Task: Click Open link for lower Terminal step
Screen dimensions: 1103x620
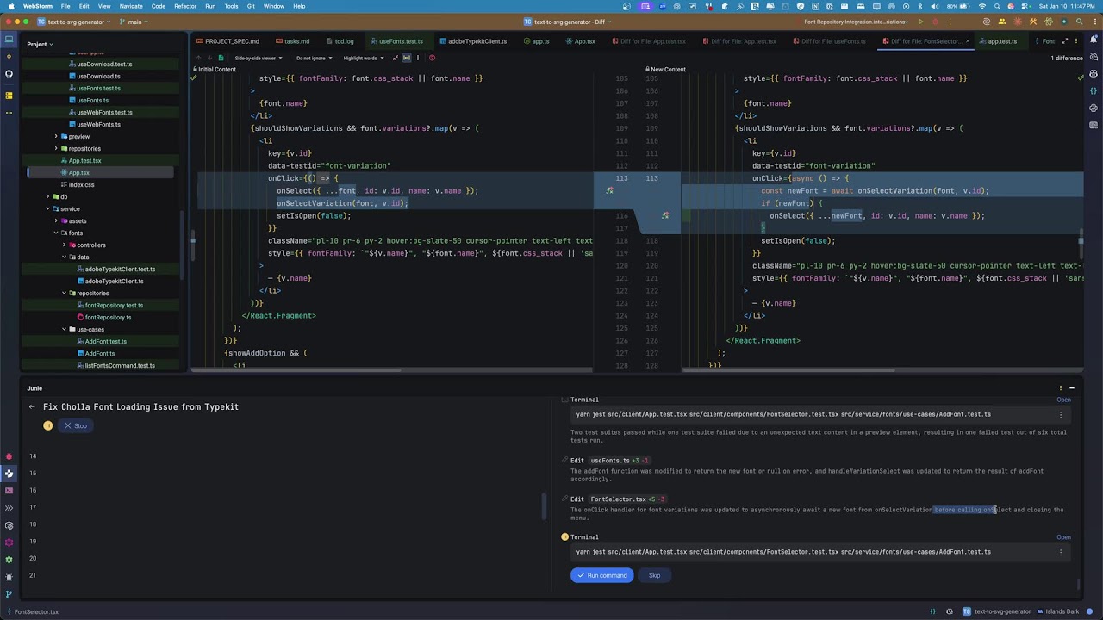Action: point(1063,537)
